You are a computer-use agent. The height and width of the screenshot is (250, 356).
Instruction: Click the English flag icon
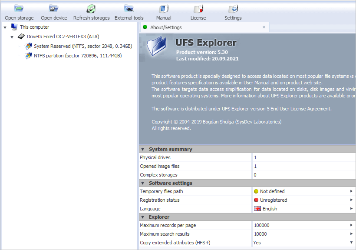pyautogui.click(x=257, y=209)
